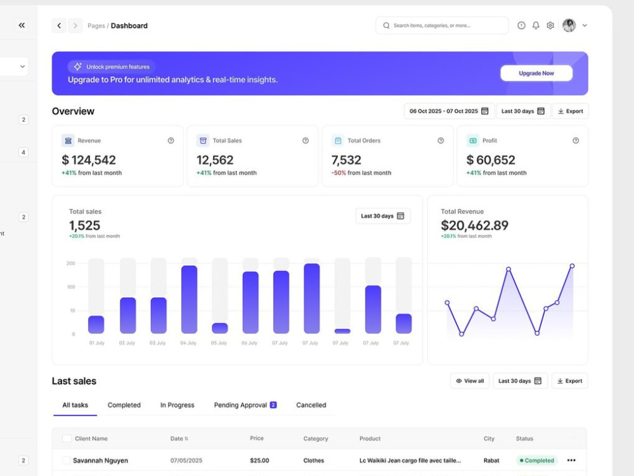The image size is (634, 476).
Task: Click the Completed status badge
Action: tap(537, 460)
